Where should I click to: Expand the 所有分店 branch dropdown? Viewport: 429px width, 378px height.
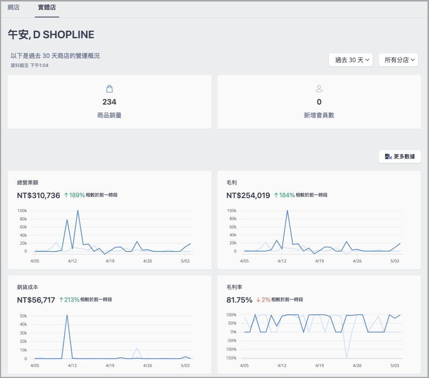coord(398,60)
